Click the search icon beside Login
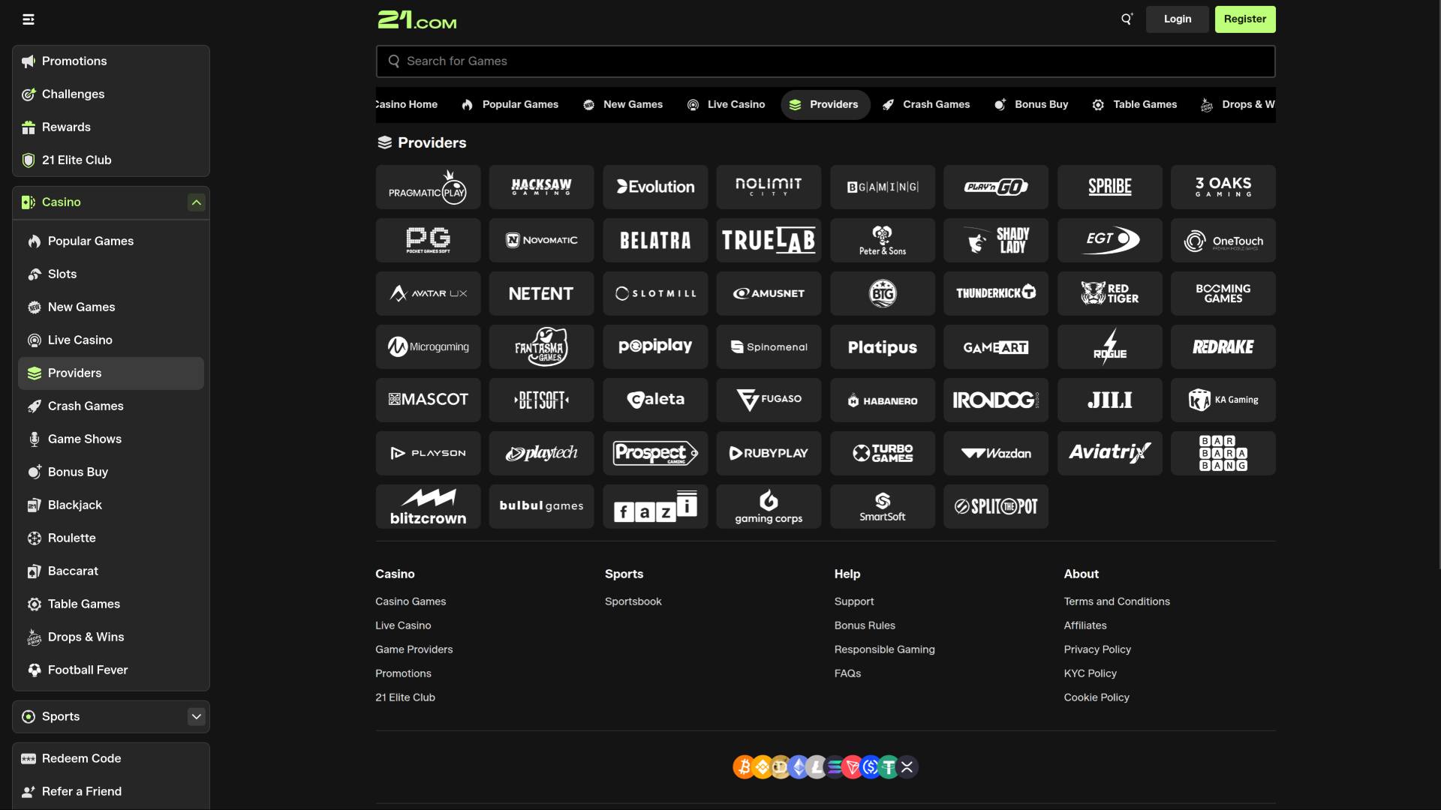The image size is (1441, 810). (x=1127, y=19)
